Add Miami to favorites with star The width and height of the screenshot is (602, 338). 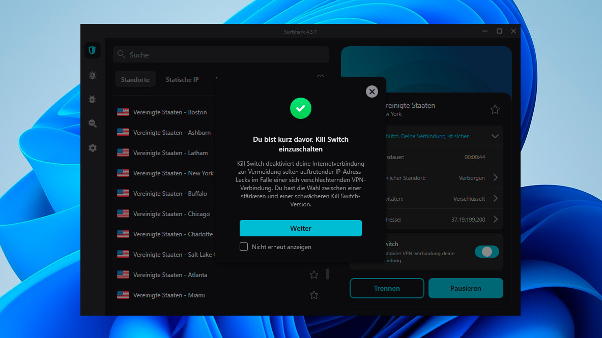coord(314,295)
